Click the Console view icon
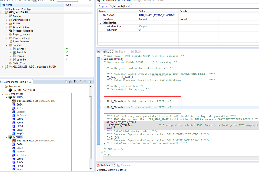 click(118, 165)
